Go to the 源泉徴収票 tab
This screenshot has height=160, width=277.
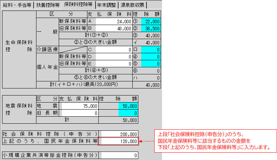pyautogui.click(x=132, y=5)
